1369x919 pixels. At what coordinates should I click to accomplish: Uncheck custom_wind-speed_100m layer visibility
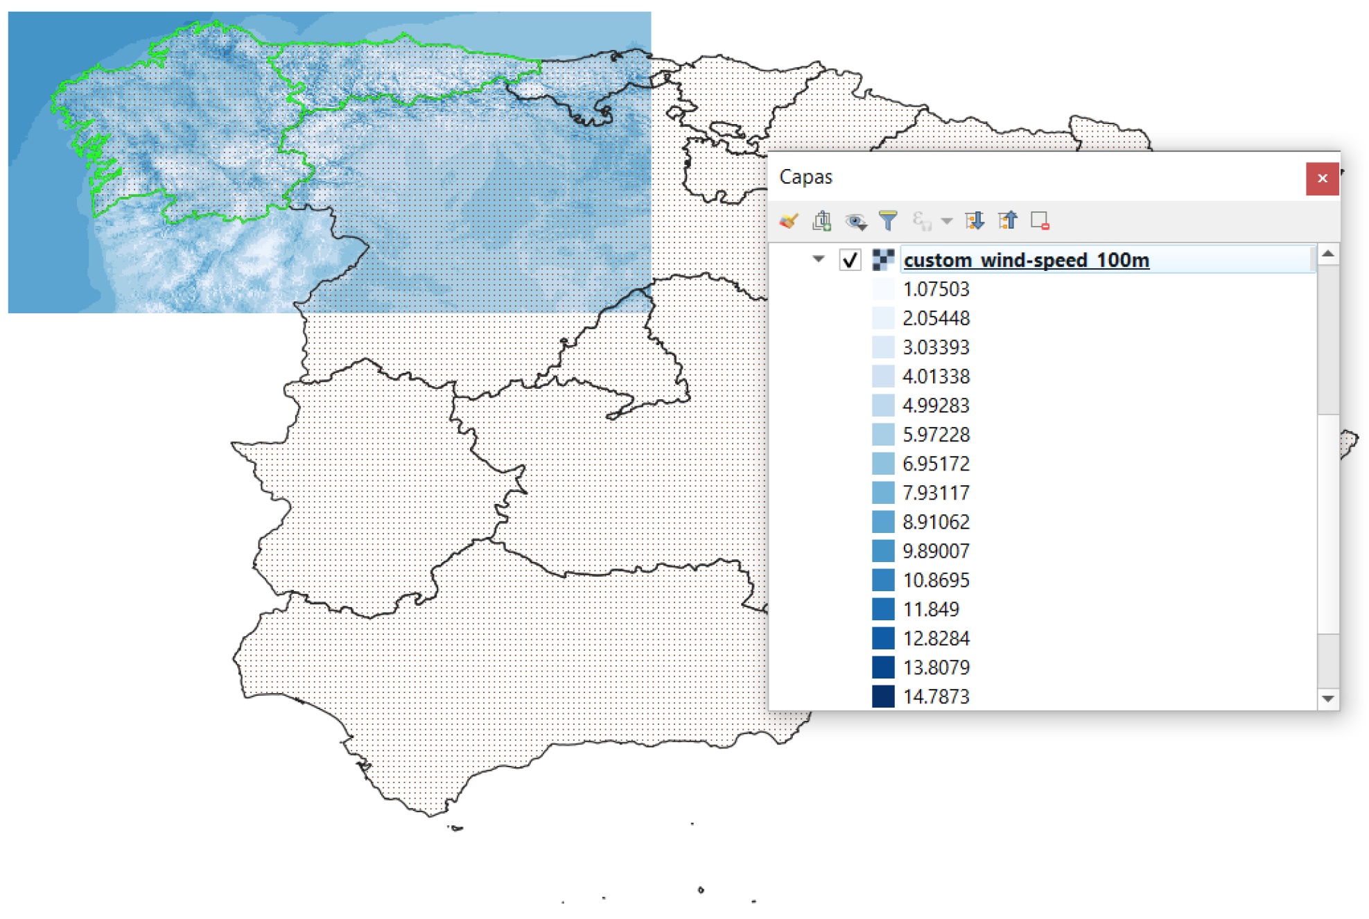point(850,260)
